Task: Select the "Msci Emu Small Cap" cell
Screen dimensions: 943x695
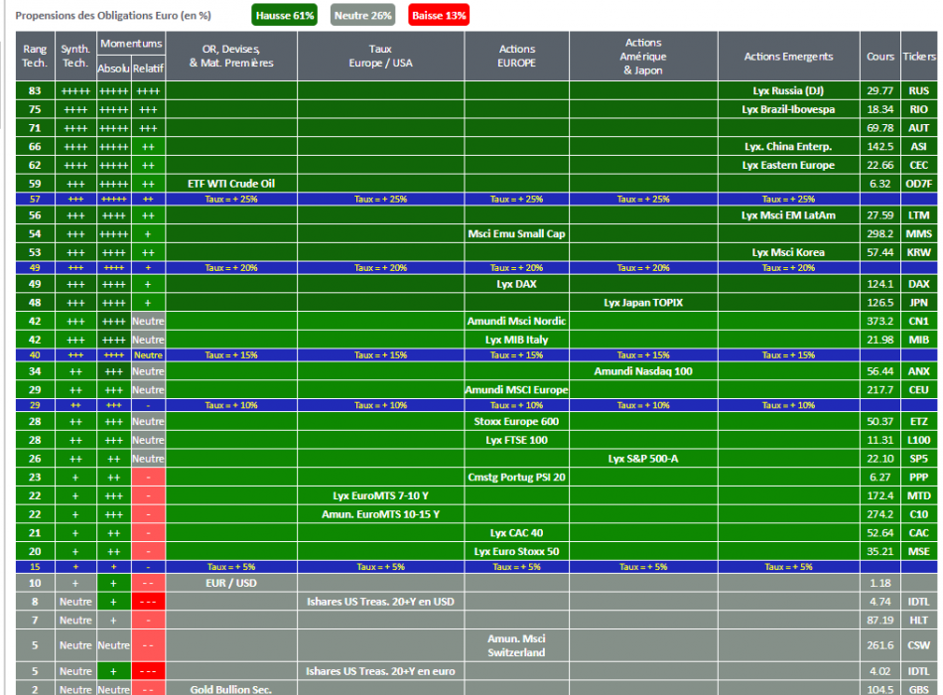Action: pos(516,234)
